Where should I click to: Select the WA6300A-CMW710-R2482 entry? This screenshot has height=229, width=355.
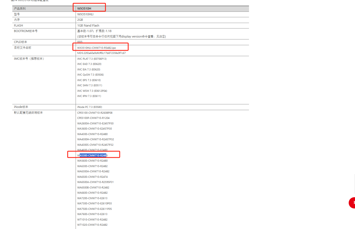coord(93,171)
